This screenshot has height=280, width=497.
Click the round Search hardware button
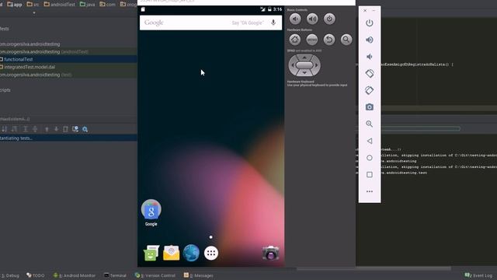[346, 40]
